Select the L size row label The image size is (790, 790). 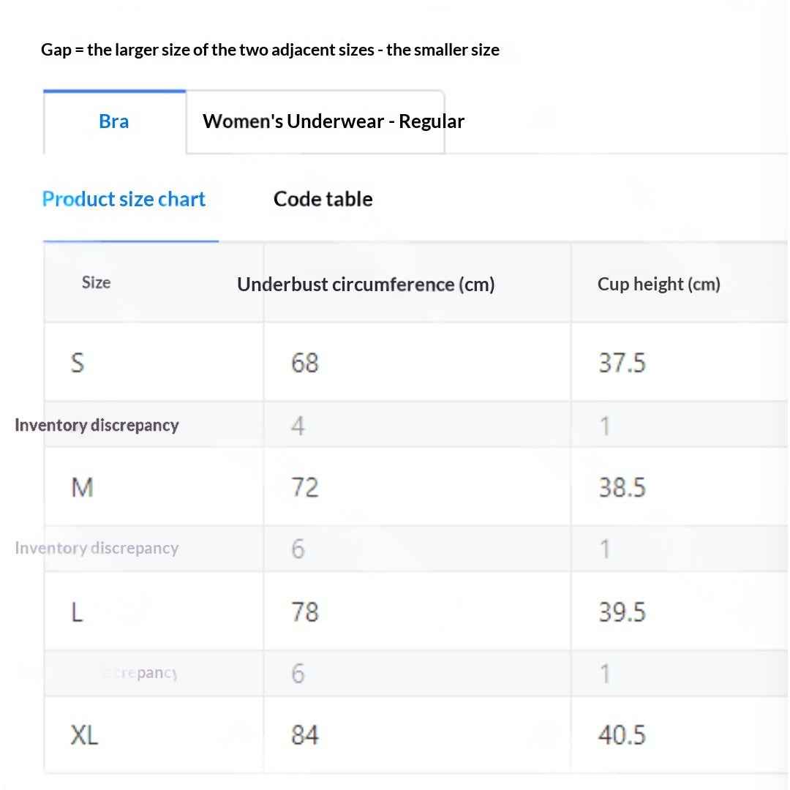point(77,612)
